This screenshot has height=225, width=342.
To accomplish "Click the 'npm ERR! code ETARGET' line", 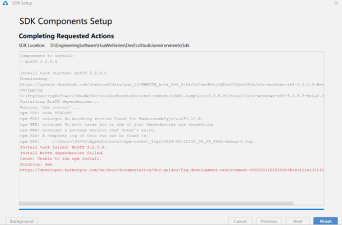I will [x=46, y=113].
